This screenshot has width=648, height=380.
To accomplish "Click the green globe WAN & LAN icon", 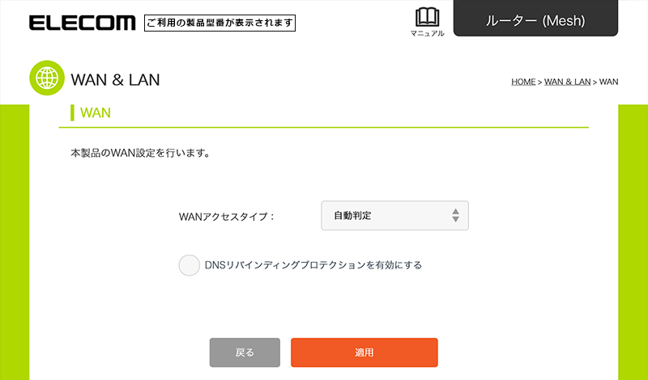I will (x=47, y=78).
